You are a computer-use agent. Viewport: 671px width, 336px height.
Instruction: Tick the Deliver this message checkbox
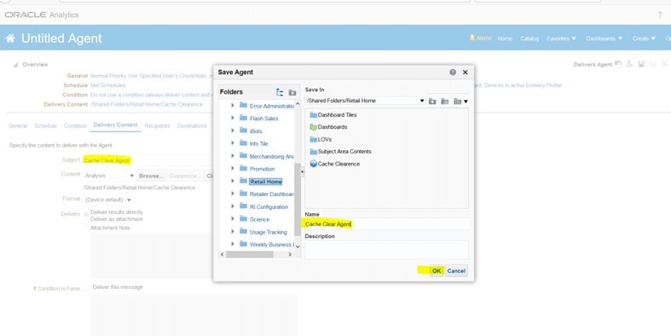point(86,288)
